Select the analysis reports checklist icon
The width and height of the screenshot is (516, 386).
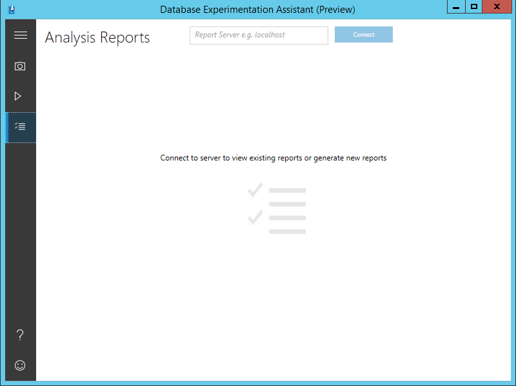point(21,127)
